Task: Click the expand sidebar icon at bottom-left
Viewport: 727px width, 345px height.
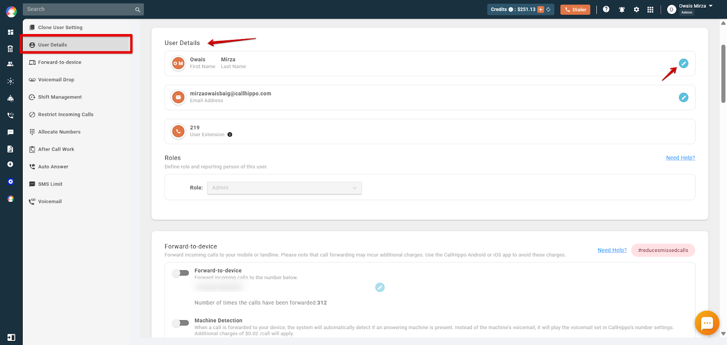Action: tap(11, 337)
